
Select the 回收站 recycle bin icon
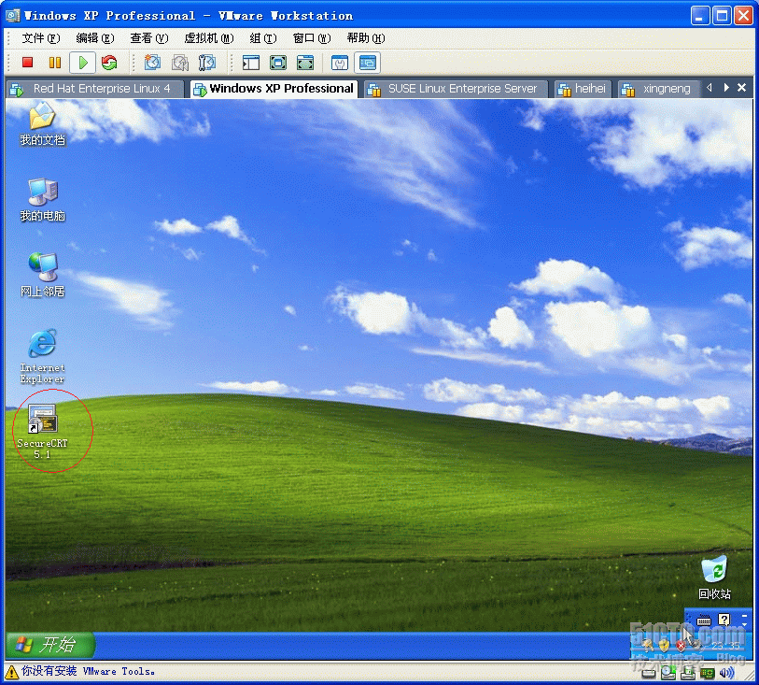[x=714, y=578]
